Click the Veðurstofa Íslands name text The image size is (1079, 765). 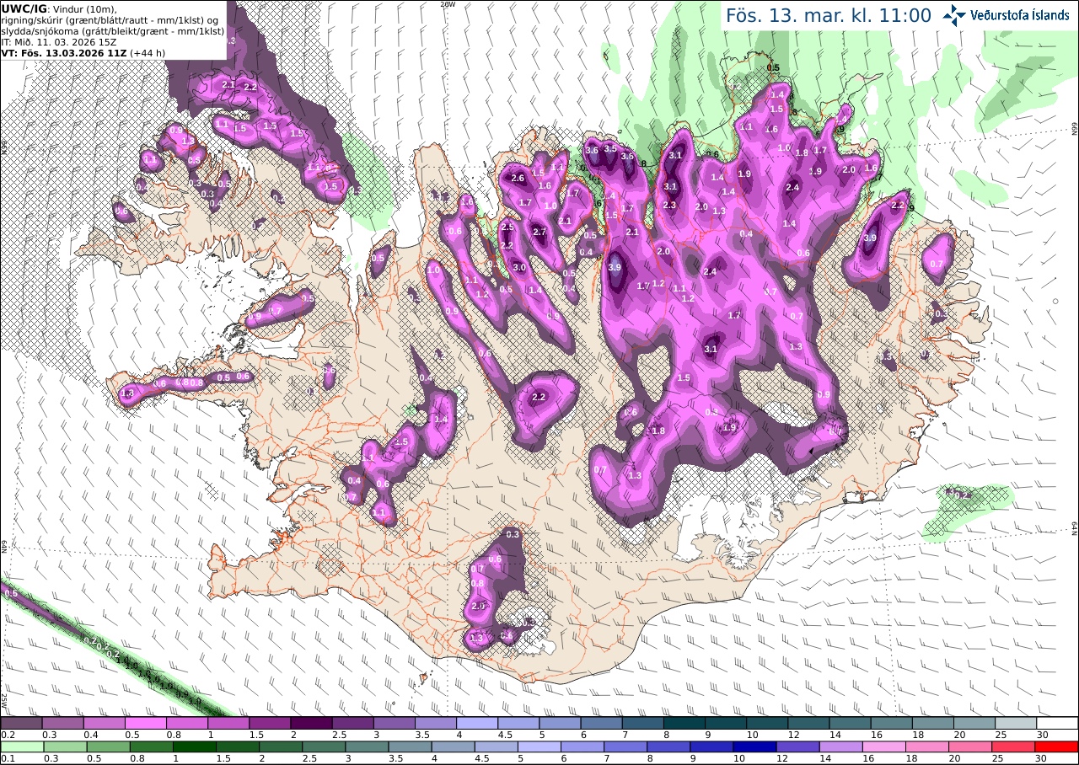tap(1020, 15)
